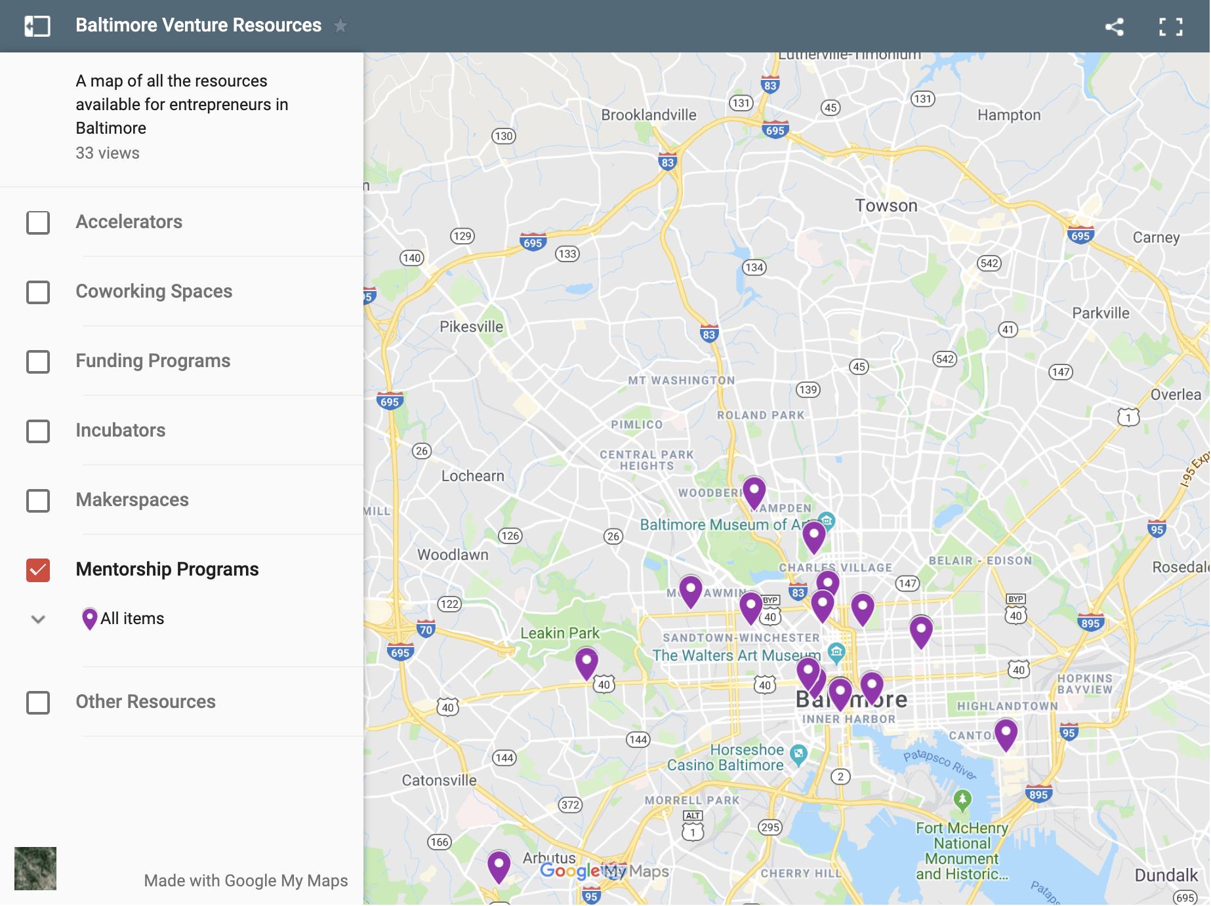Star the Baltimore Venture Resources map
1211x906 pixels.
(x=340, y=26)
